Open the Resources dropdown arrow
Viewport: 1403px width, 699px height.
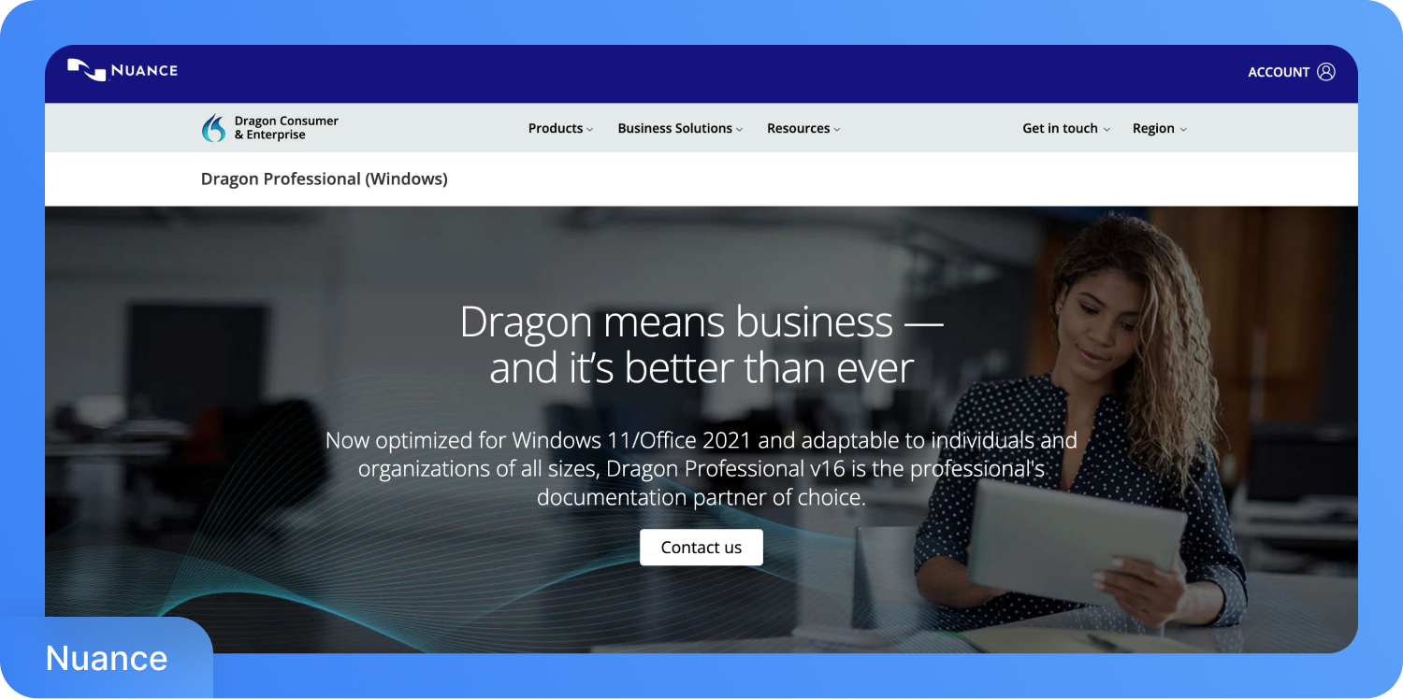pos(837,129)
